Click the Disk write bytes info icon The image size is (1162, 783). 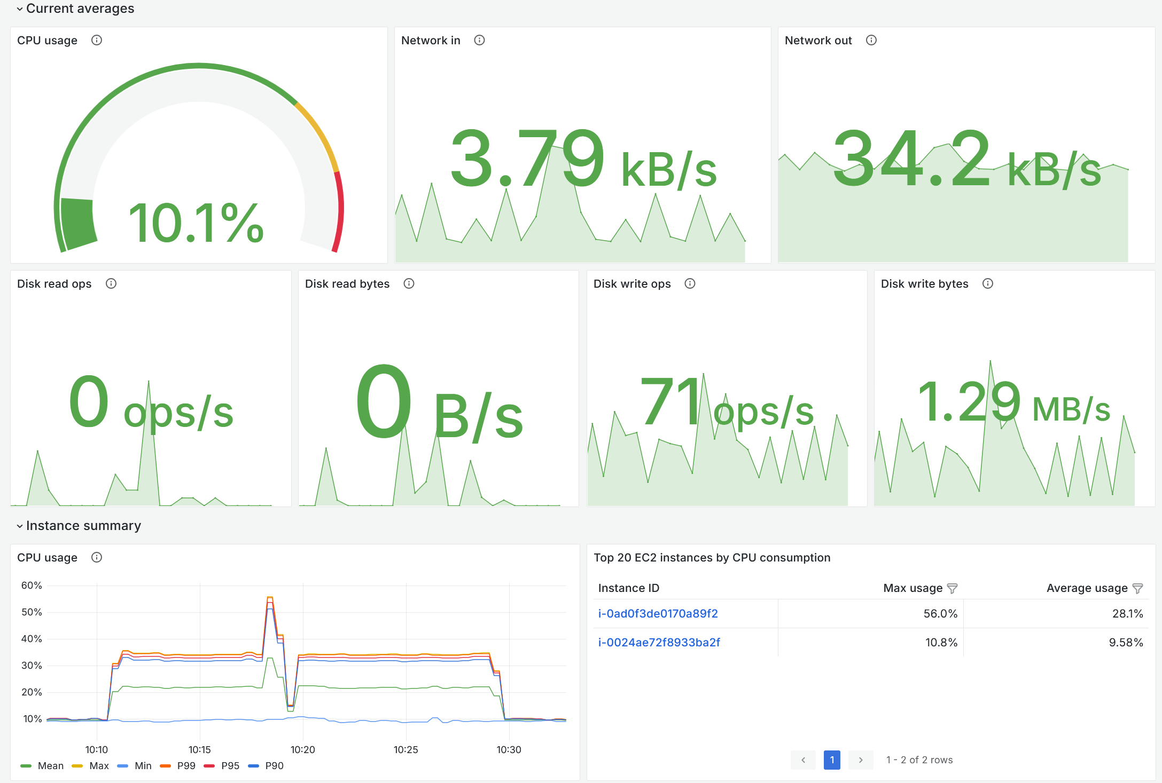(x=987, y=283)
